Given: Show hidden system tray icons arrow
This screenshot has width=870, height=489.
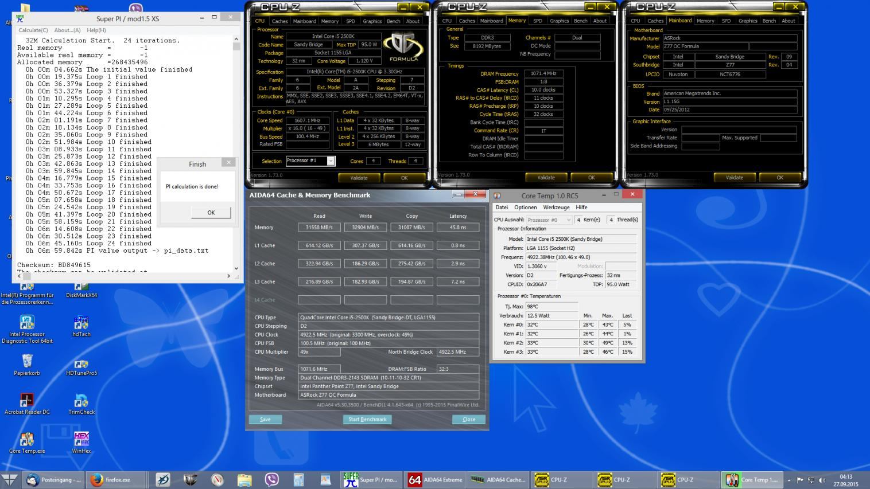Looking at the screenshot, I should point(789,480).
